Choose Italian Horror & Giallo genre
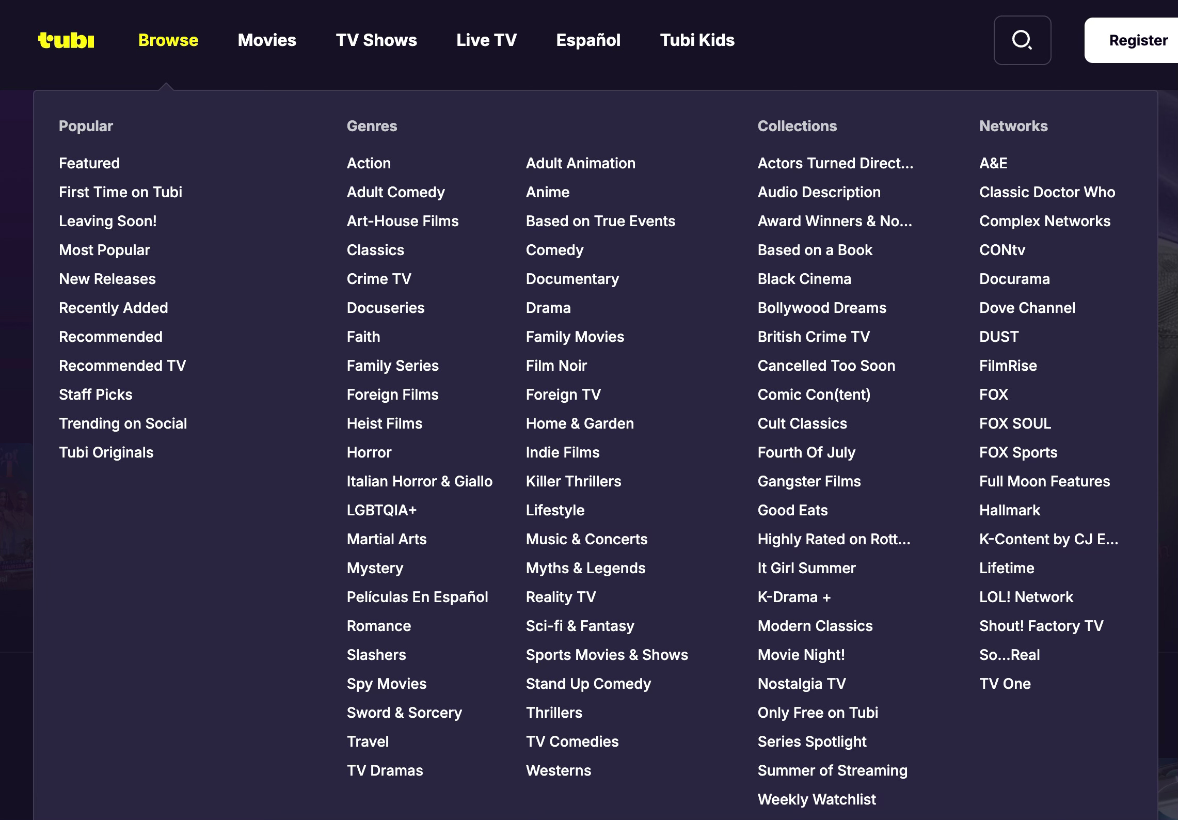Viewport: 1178px width, 820px height. click(419, 481)
